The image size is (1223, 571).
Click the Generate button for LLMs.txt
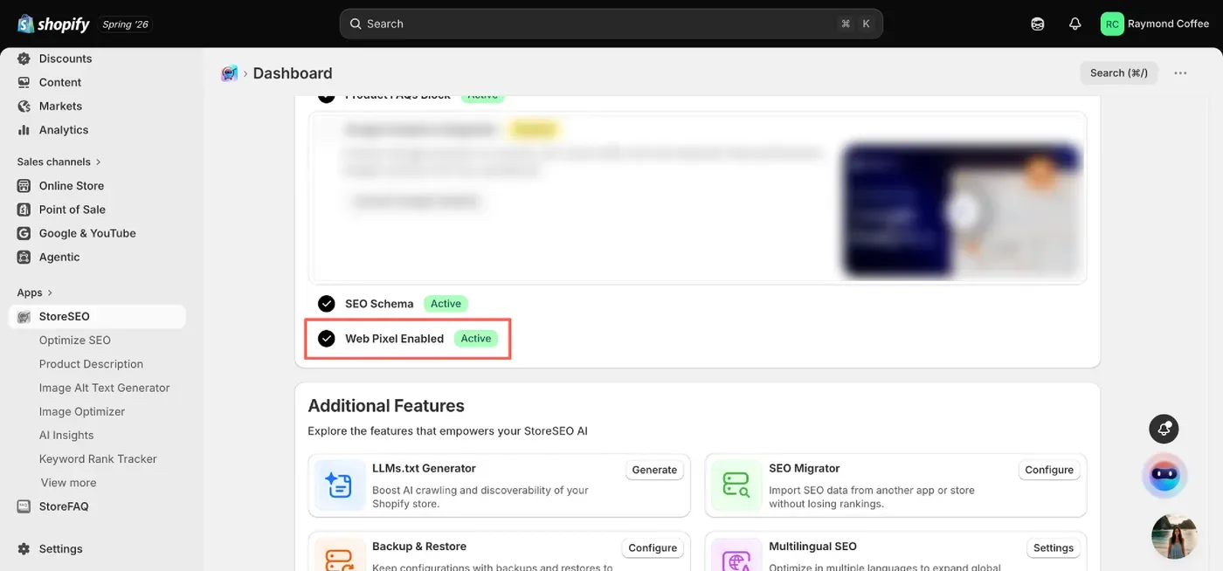[654, 470]
